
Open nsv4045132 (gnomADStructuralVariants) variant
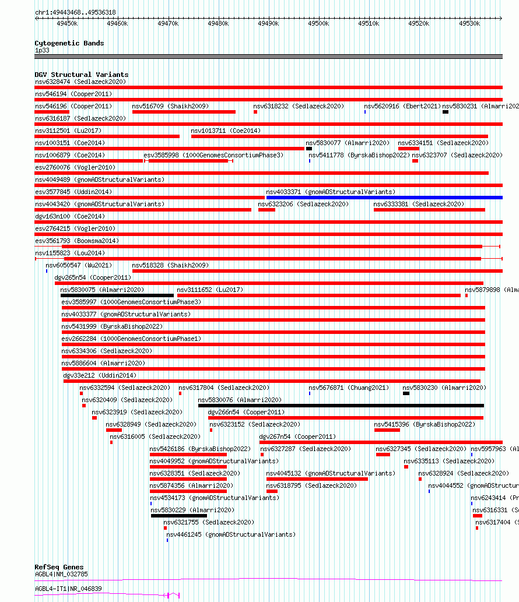317,480
